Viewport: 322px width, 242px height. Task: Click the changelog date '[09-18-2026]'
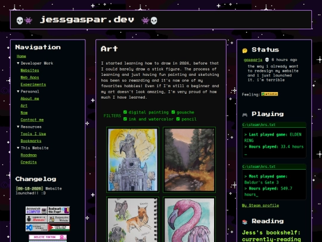click(29, 188)
